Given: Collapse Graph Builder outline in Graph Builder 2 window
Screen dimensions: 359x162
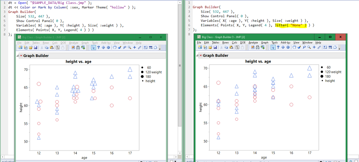Looking at the screenshot, I should pos(18,56).
